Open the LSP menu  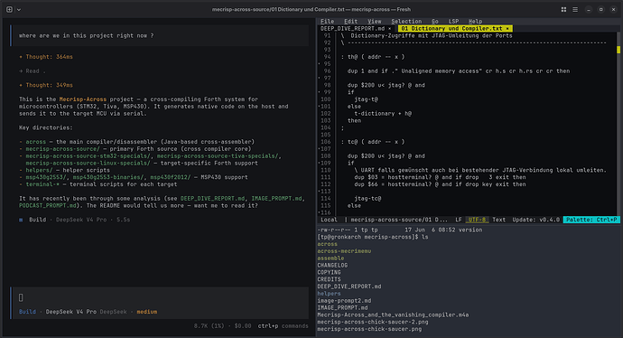tap(453, 22)
